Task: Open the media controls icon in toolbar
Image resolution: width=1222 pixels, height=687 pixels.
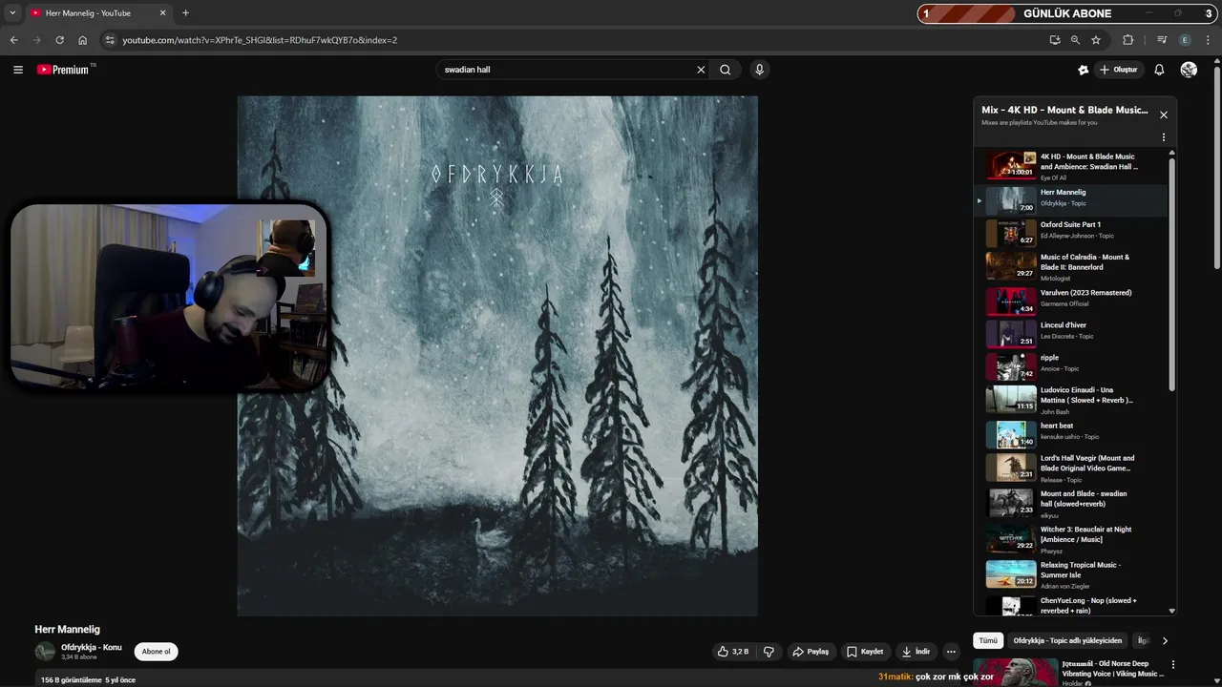Action: pos(1162,40)
